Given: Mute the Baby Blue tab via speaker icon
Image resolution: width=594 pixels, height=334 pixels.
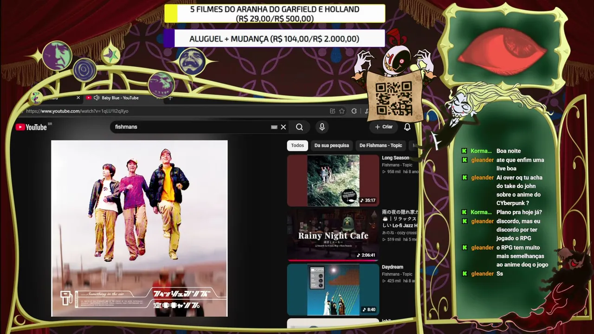Looking at the screenshot, I should click(x=97, y=98).
